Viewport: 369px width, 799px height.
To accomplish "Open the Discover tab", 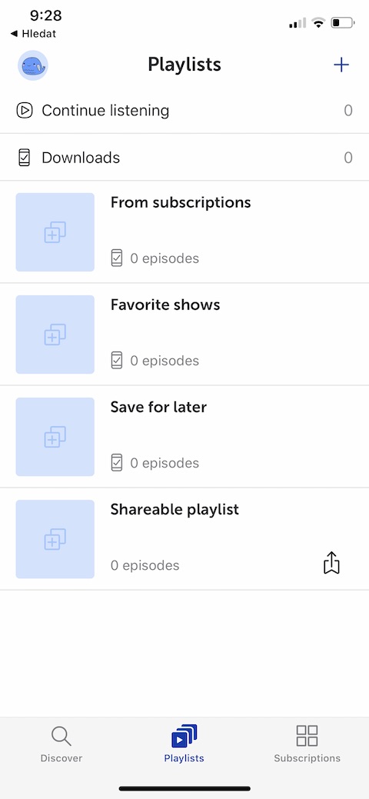I will 61,744.
